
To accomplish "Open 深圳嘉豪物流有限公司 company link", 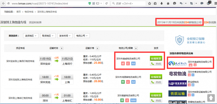I will click(x=128, y=95).
